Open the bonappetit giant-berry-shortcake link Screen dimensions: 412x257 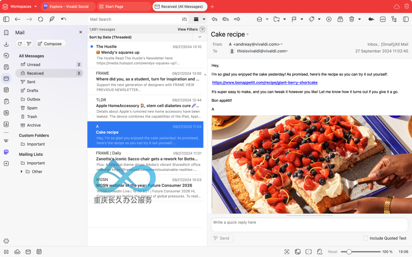click(x=265, y=82)
